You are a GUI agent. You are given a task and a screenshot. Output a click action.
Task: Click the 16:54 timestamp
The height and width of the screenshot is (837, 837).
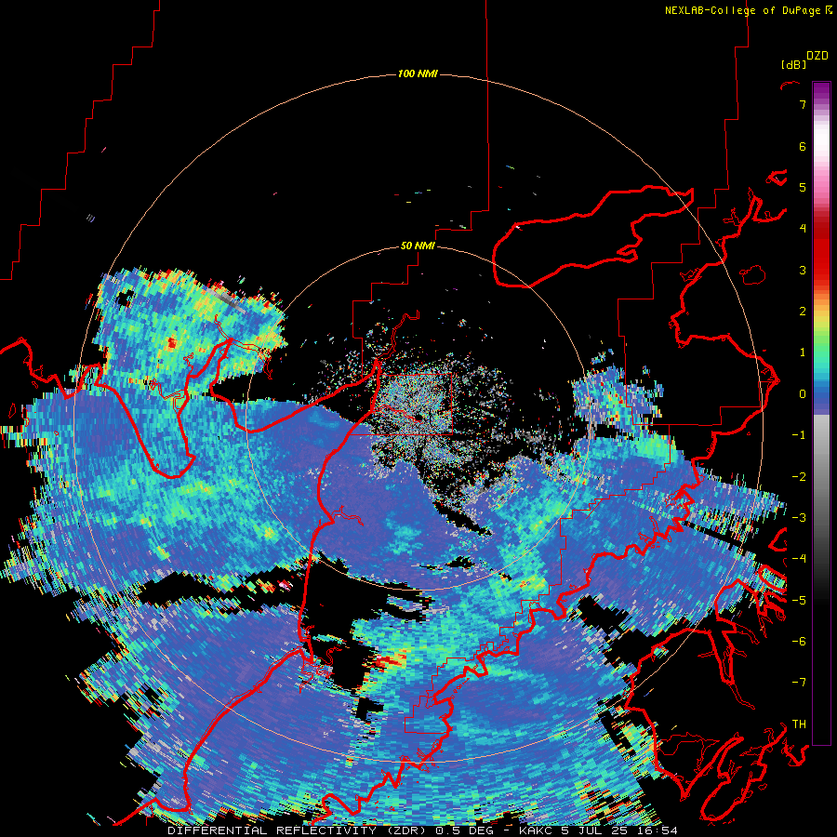656,830
